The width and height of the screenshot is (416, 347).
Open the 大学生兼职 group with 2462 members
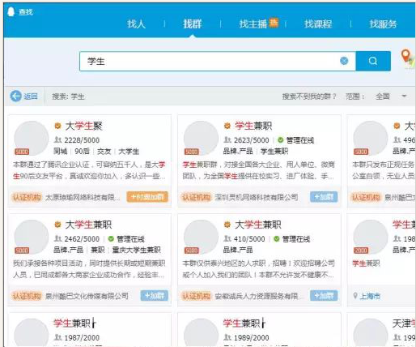click(x=88, y=225)
